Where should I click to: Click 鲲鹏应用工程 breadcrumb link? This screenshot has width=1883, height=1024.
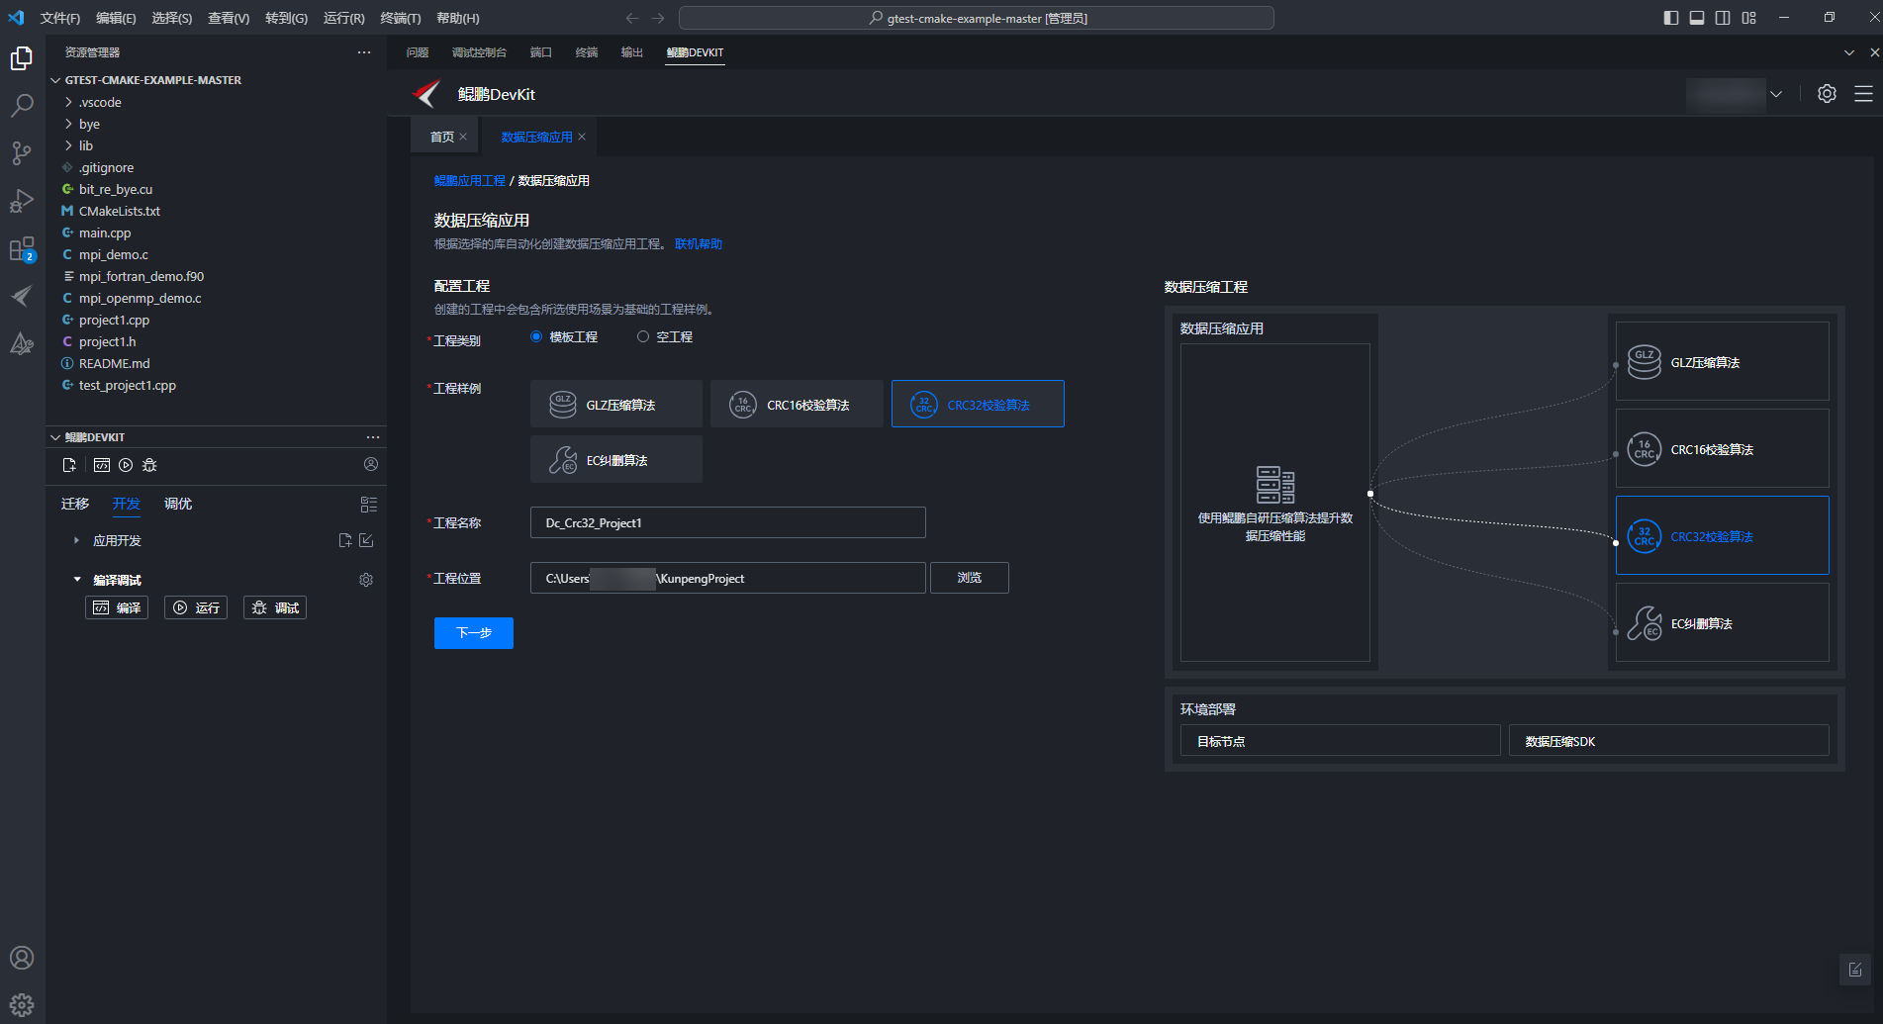click(x=470, y=180)
